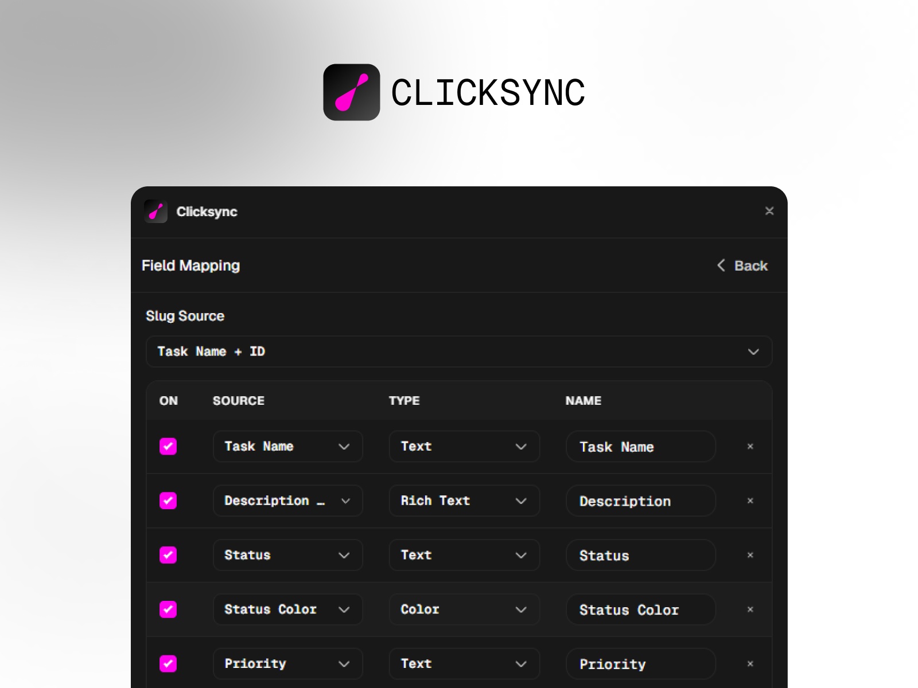
Task: Toggle the Priority row checkbox off
Action: [x=168, y=663]
